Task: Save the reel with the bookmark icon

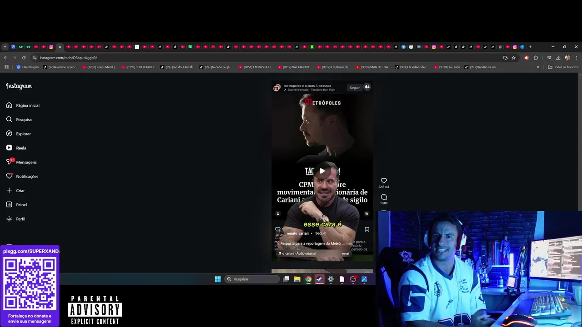Action: pyautogui.click(x=367, y=229)
